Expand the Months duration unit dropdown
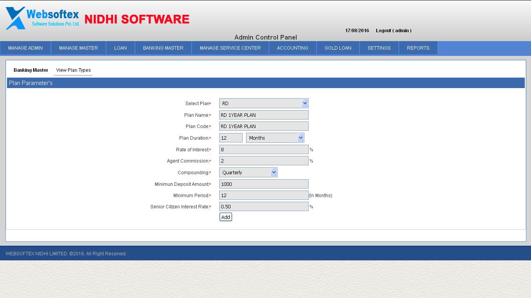Image resolution: width=531 pixels, height=298 pixels. (x=275, y=138)
